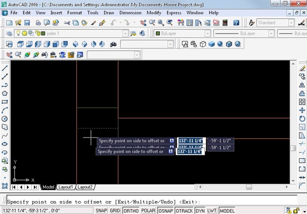Open the Express menu
Image resolution: width=307 pixels, height=214 pixels.
(174, 13)
